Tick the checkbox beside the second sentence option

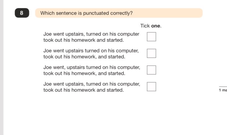click(151, 53)
